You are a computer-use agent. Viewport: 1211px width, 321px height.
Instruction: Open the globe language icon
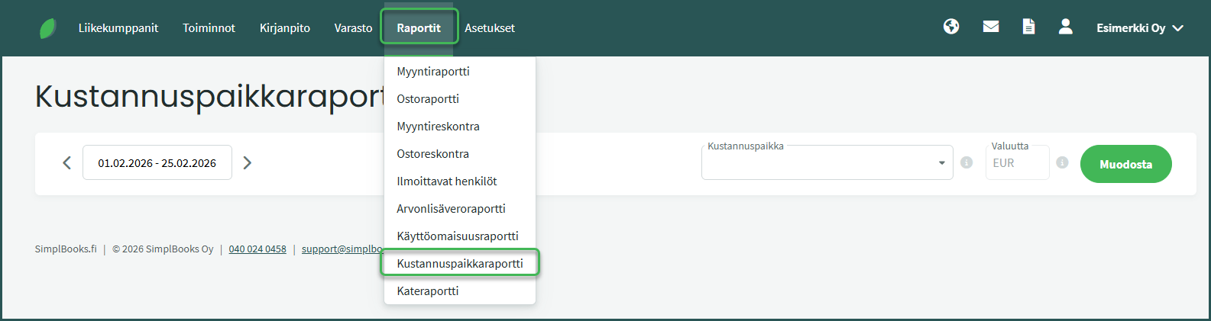[951, 27]
